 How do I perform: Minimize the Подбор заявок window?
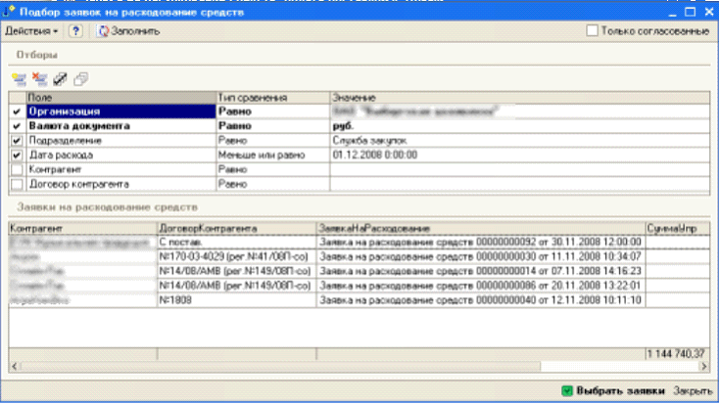(x=673, y=12)
